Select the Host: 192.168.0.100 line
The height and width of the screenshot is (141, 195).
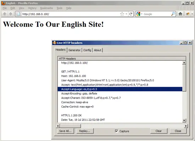pos(120,76)
